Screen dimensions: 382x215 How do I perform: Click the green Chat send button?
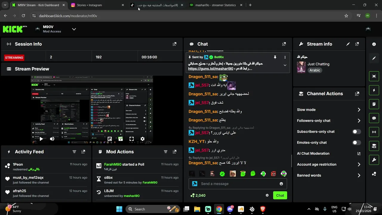[x=280, y=195]
